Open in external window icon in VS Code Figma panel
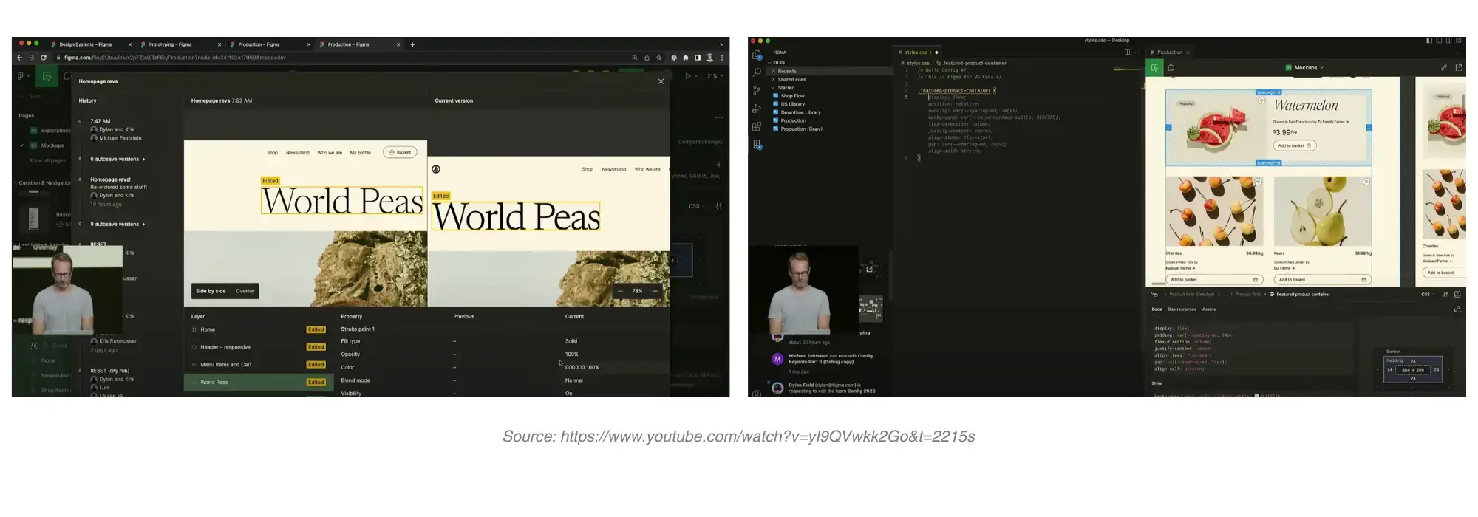Image resolution: width=1478 pixels, height=517 pixels. pos(1459,67)
